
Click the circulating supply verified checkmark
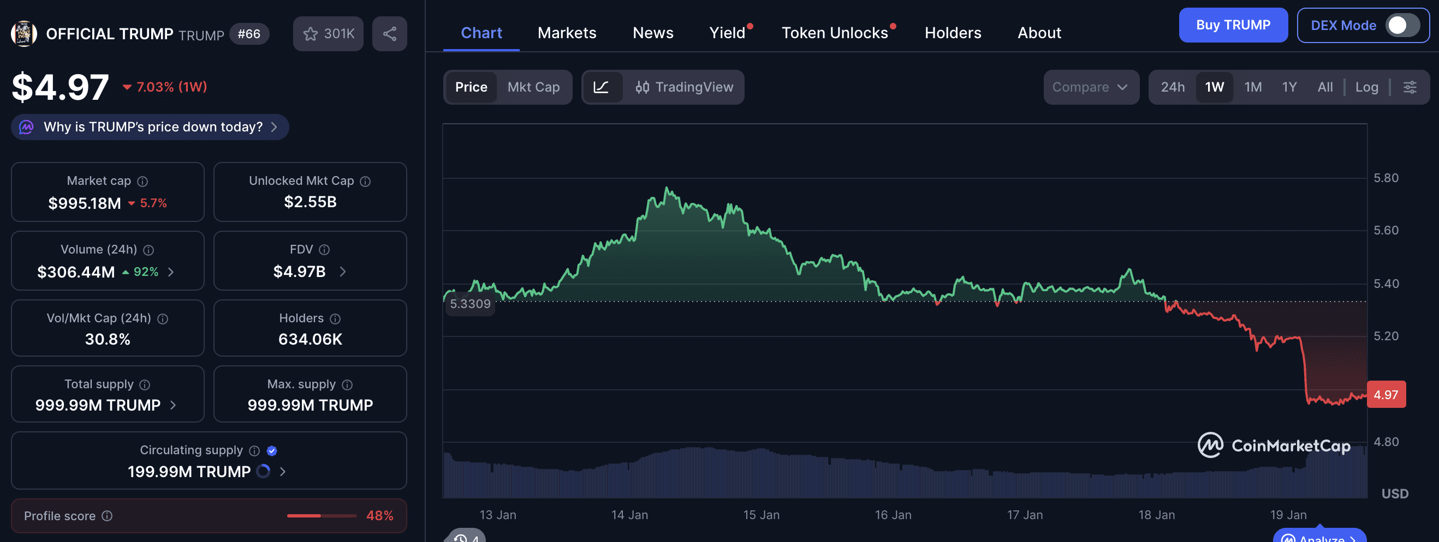272,450
